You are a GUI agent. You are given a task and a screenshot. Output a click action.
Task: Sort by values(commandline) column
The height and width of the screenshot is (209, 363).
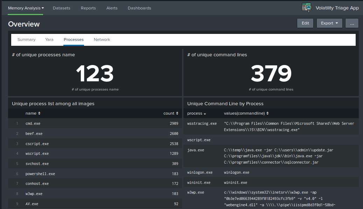(x=246, y=113)
